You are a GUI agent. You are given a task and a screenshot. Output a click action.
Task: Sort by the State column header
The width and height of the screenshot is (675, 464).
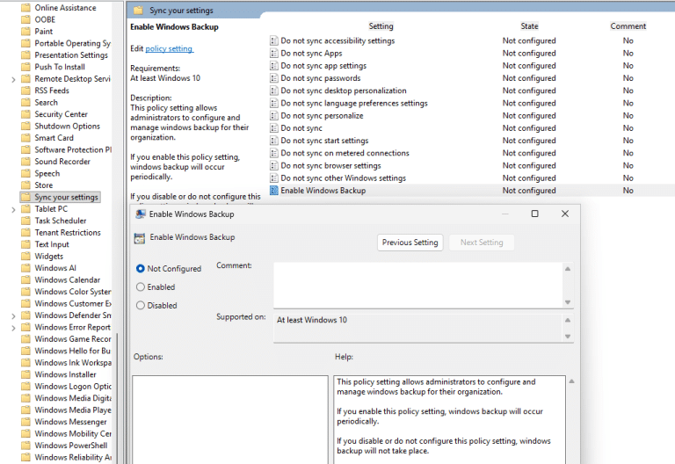(529, 26)
